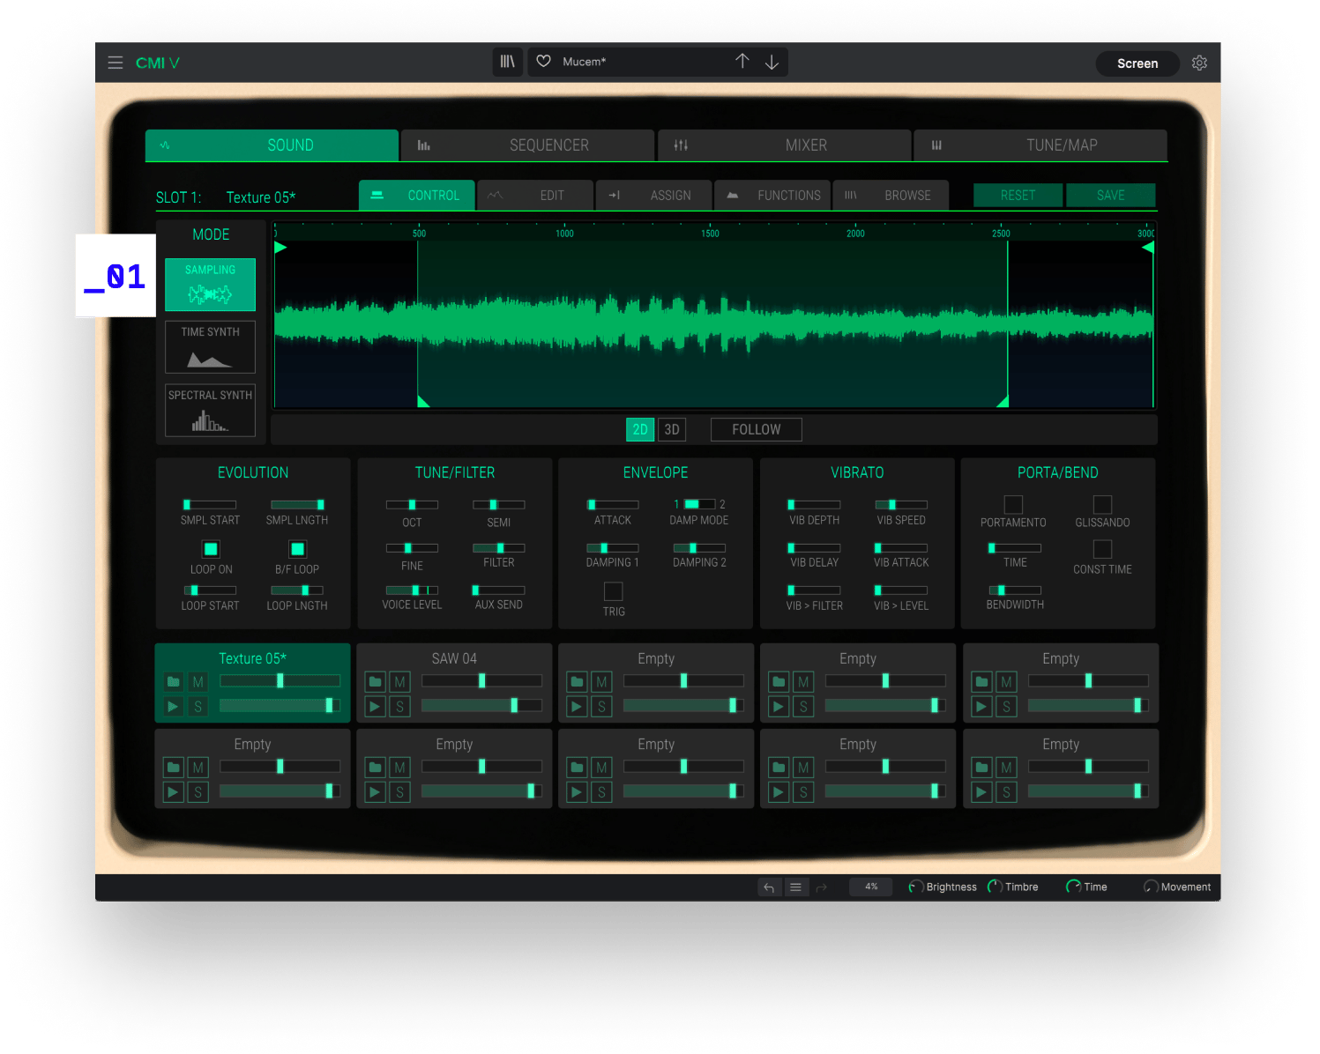Click the RESET button
Screen dimensions: 1320x1054
[1018, 195]
